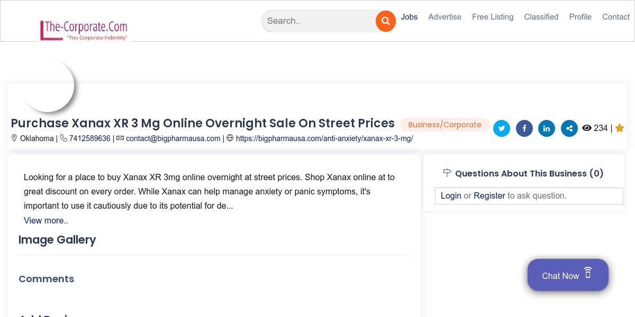The width and height of the screenshot is (635, 317).
Task: Click the eye views icon
Action: click(x=586, y=128)
